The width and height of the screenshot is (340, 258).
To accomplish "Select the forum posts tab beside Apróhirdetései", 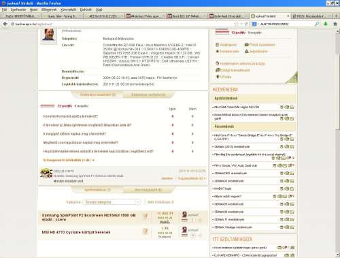I will pos(148,190).
